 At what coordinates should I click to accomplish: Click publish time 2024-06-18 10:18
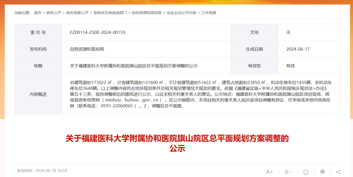[x=51, y=171]
